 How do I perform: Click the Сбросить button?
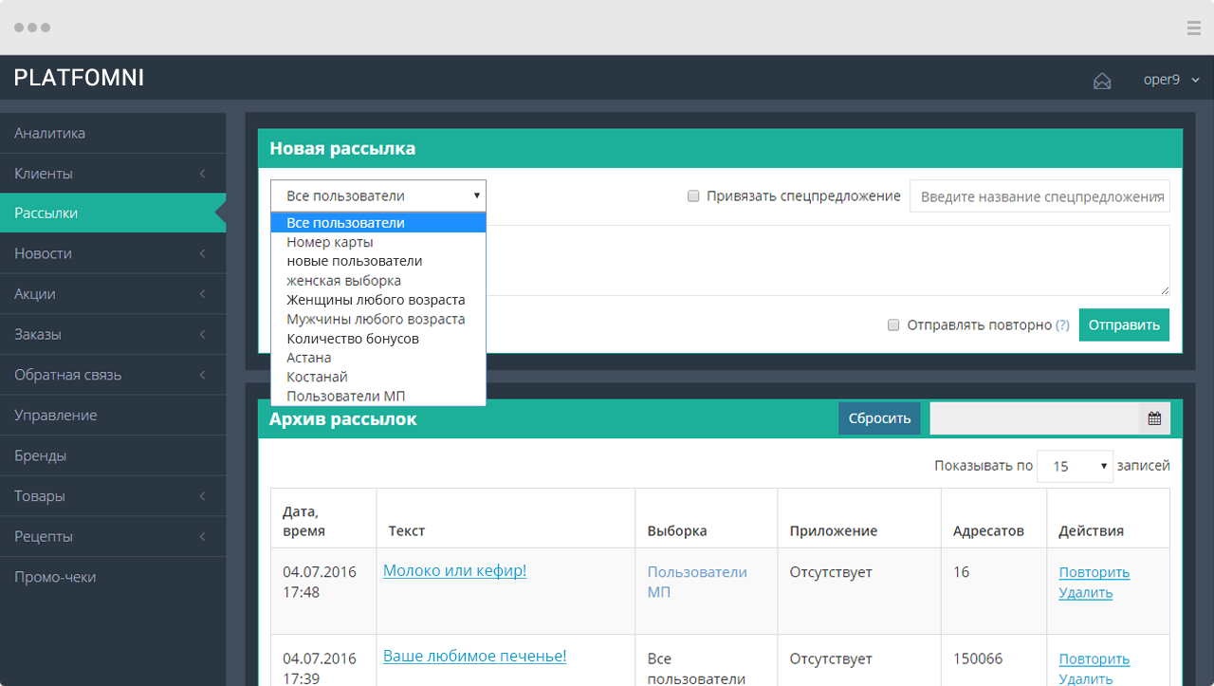coord(879,418)
